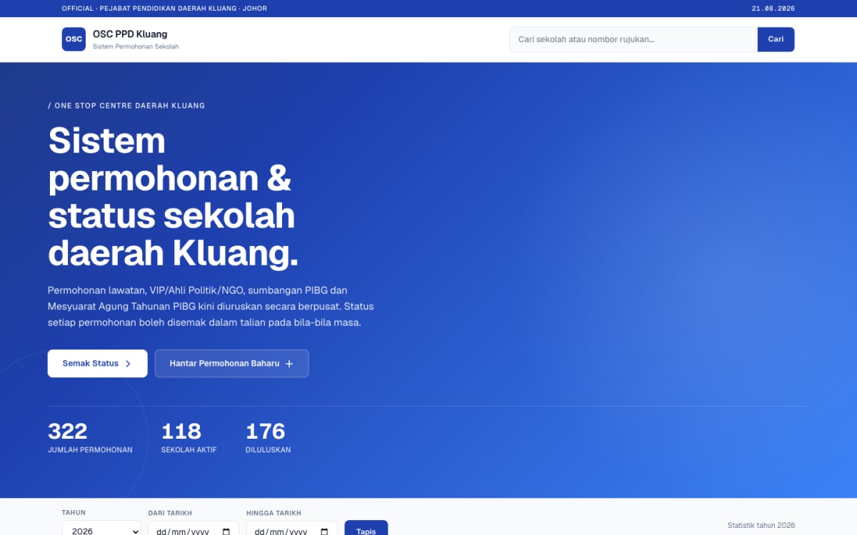The image size is (857, 535).
Task: Click the Hingga Tarikh date field
Action: pos(292,529)
